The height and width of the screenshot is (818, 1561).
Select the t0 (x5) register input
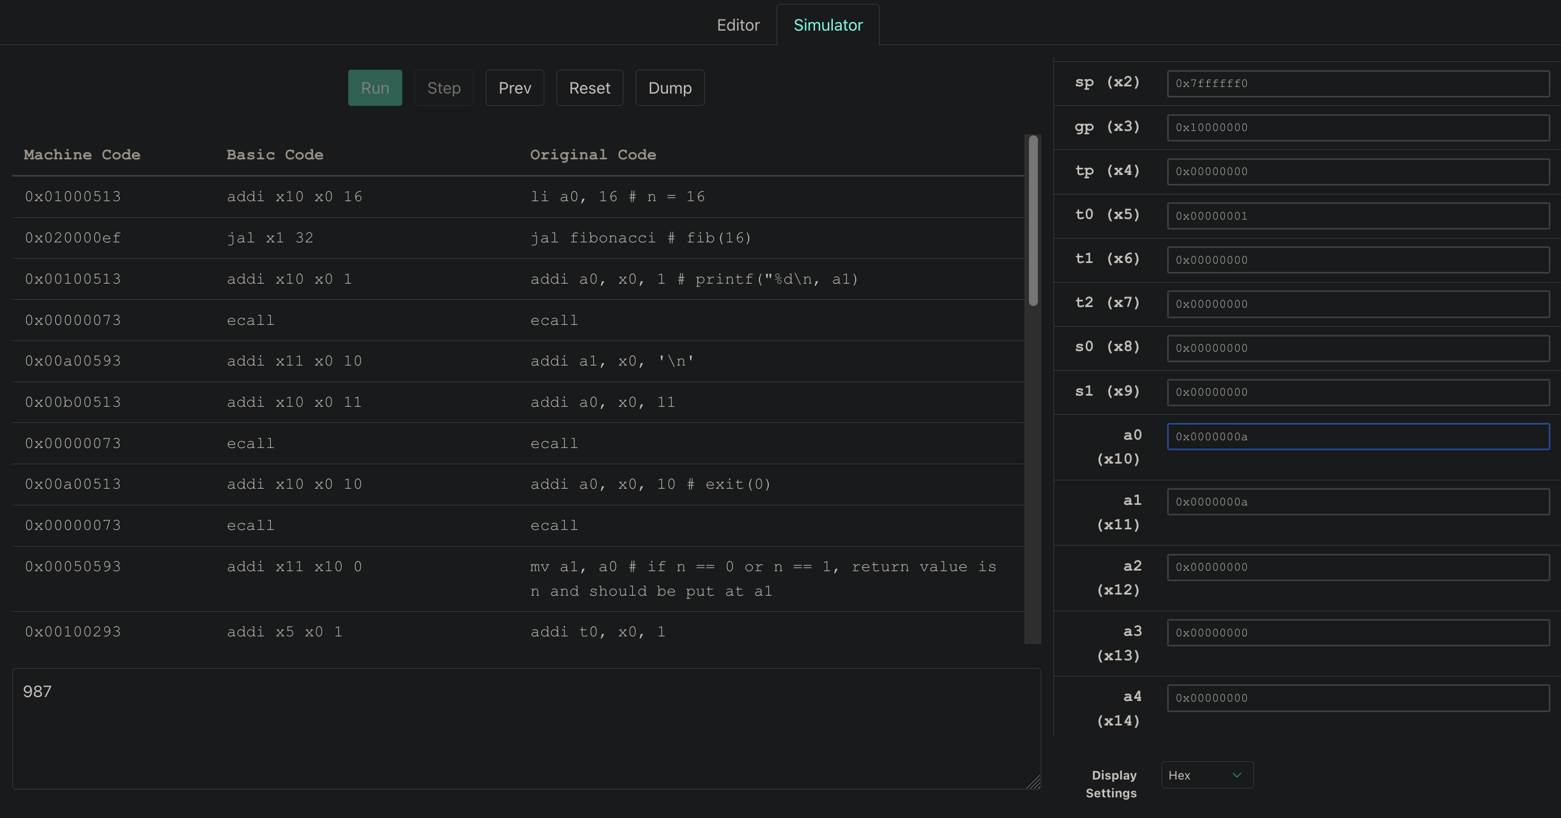pos(1358,216)
